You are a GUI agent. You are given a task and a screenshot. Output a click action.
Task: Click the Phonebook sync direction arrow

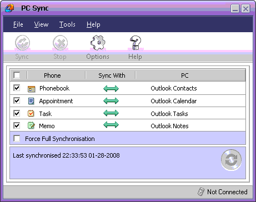coord(111,89)
